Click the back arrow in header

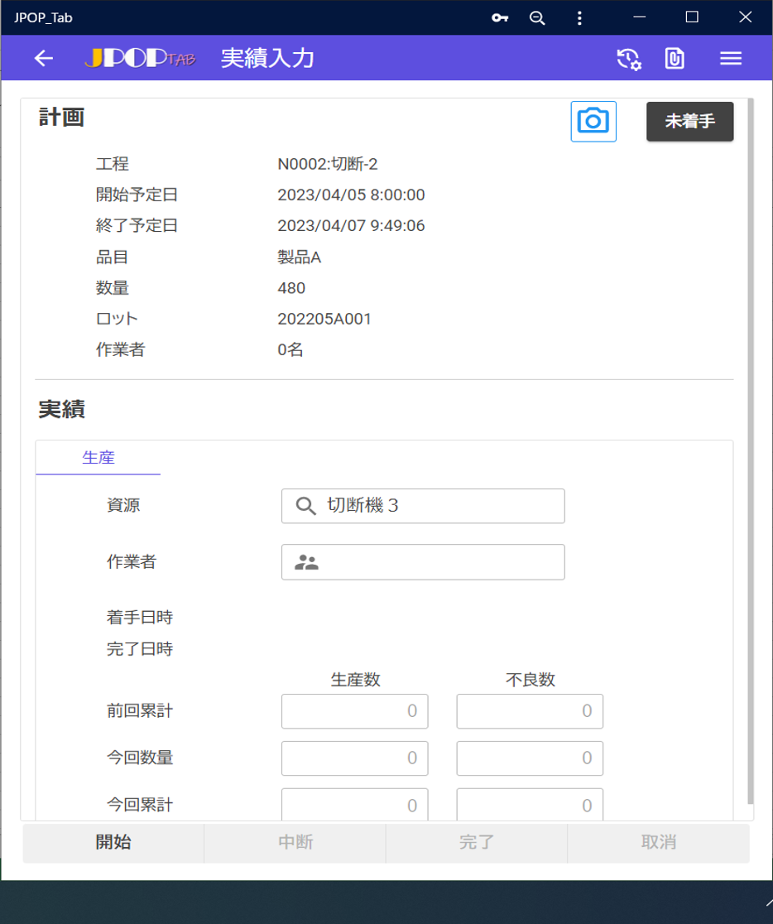coord(44,58)
